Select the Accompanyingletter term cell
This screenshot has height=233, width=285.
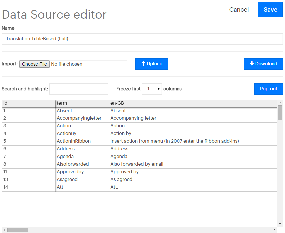click(x=82, y=118)
